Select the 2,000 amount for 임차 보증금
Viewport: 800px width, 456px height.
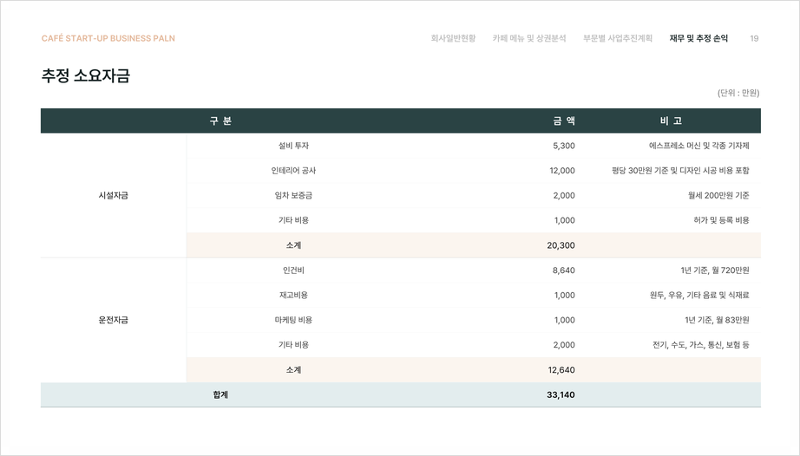click(x=564, y=195)
